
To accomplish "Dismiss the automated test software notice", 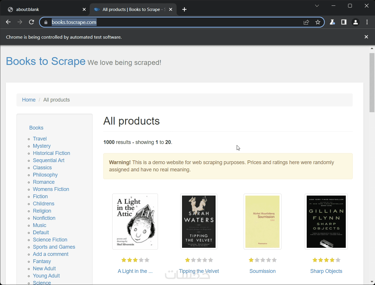I will click(x=366, y=37).
